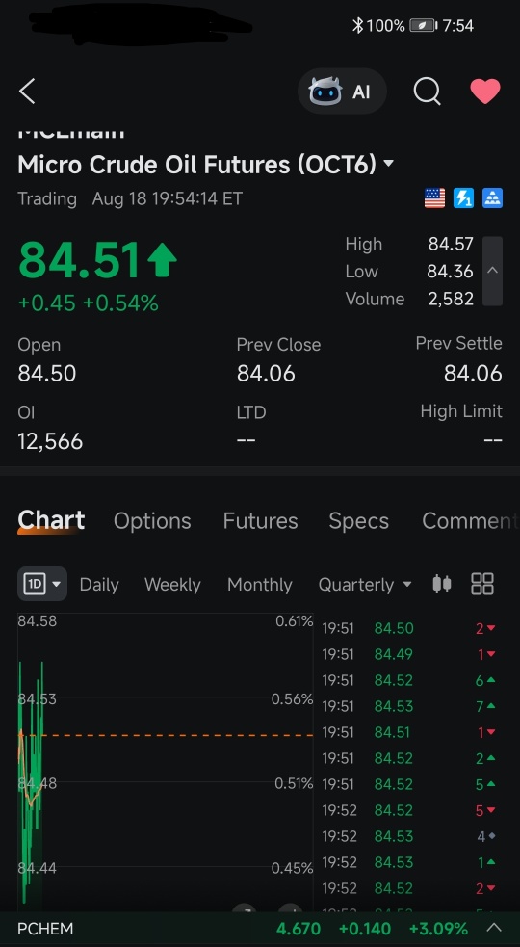Switch to the Specs tab
Screen dimensions: 520x947
tap(359, 520)
